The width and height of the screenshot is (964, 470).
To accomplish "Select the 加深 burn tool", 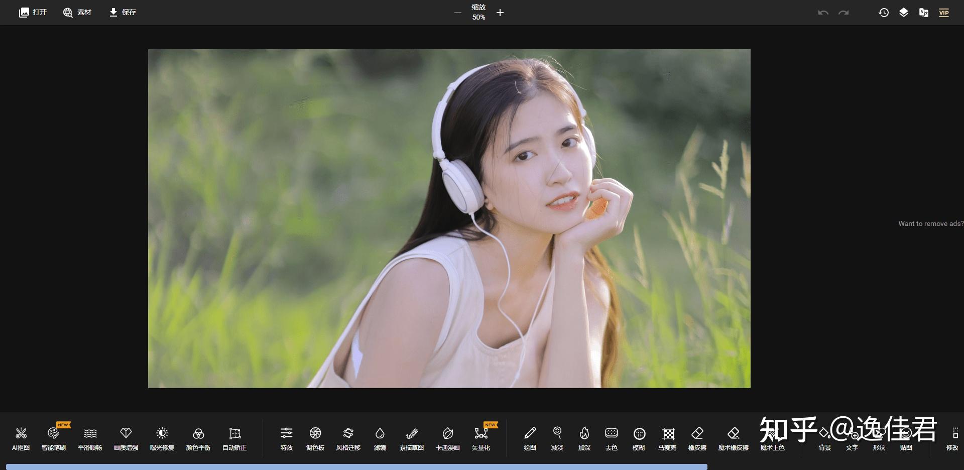I will [584, 438].
